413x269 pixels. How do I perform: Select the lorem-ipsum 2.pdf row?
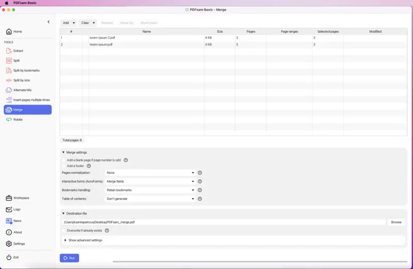[233, 38]
